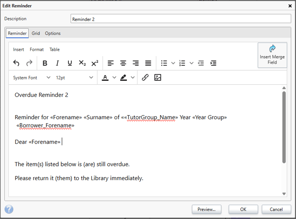The width and height of the screenshot is (296, 219).
Task: Click the Preview... button
Action: (x=206, y=209)
